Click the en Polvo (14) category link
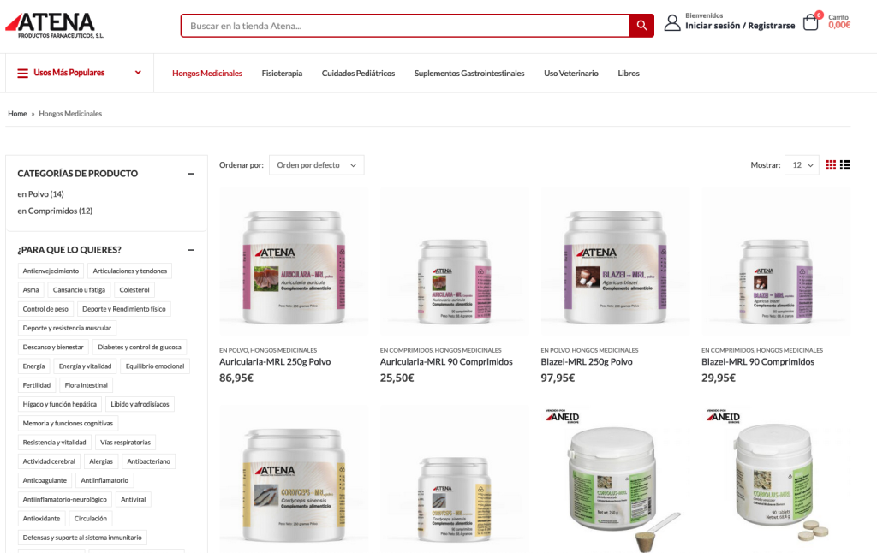This screenshot has height=553, width=877. click(40, 194)
